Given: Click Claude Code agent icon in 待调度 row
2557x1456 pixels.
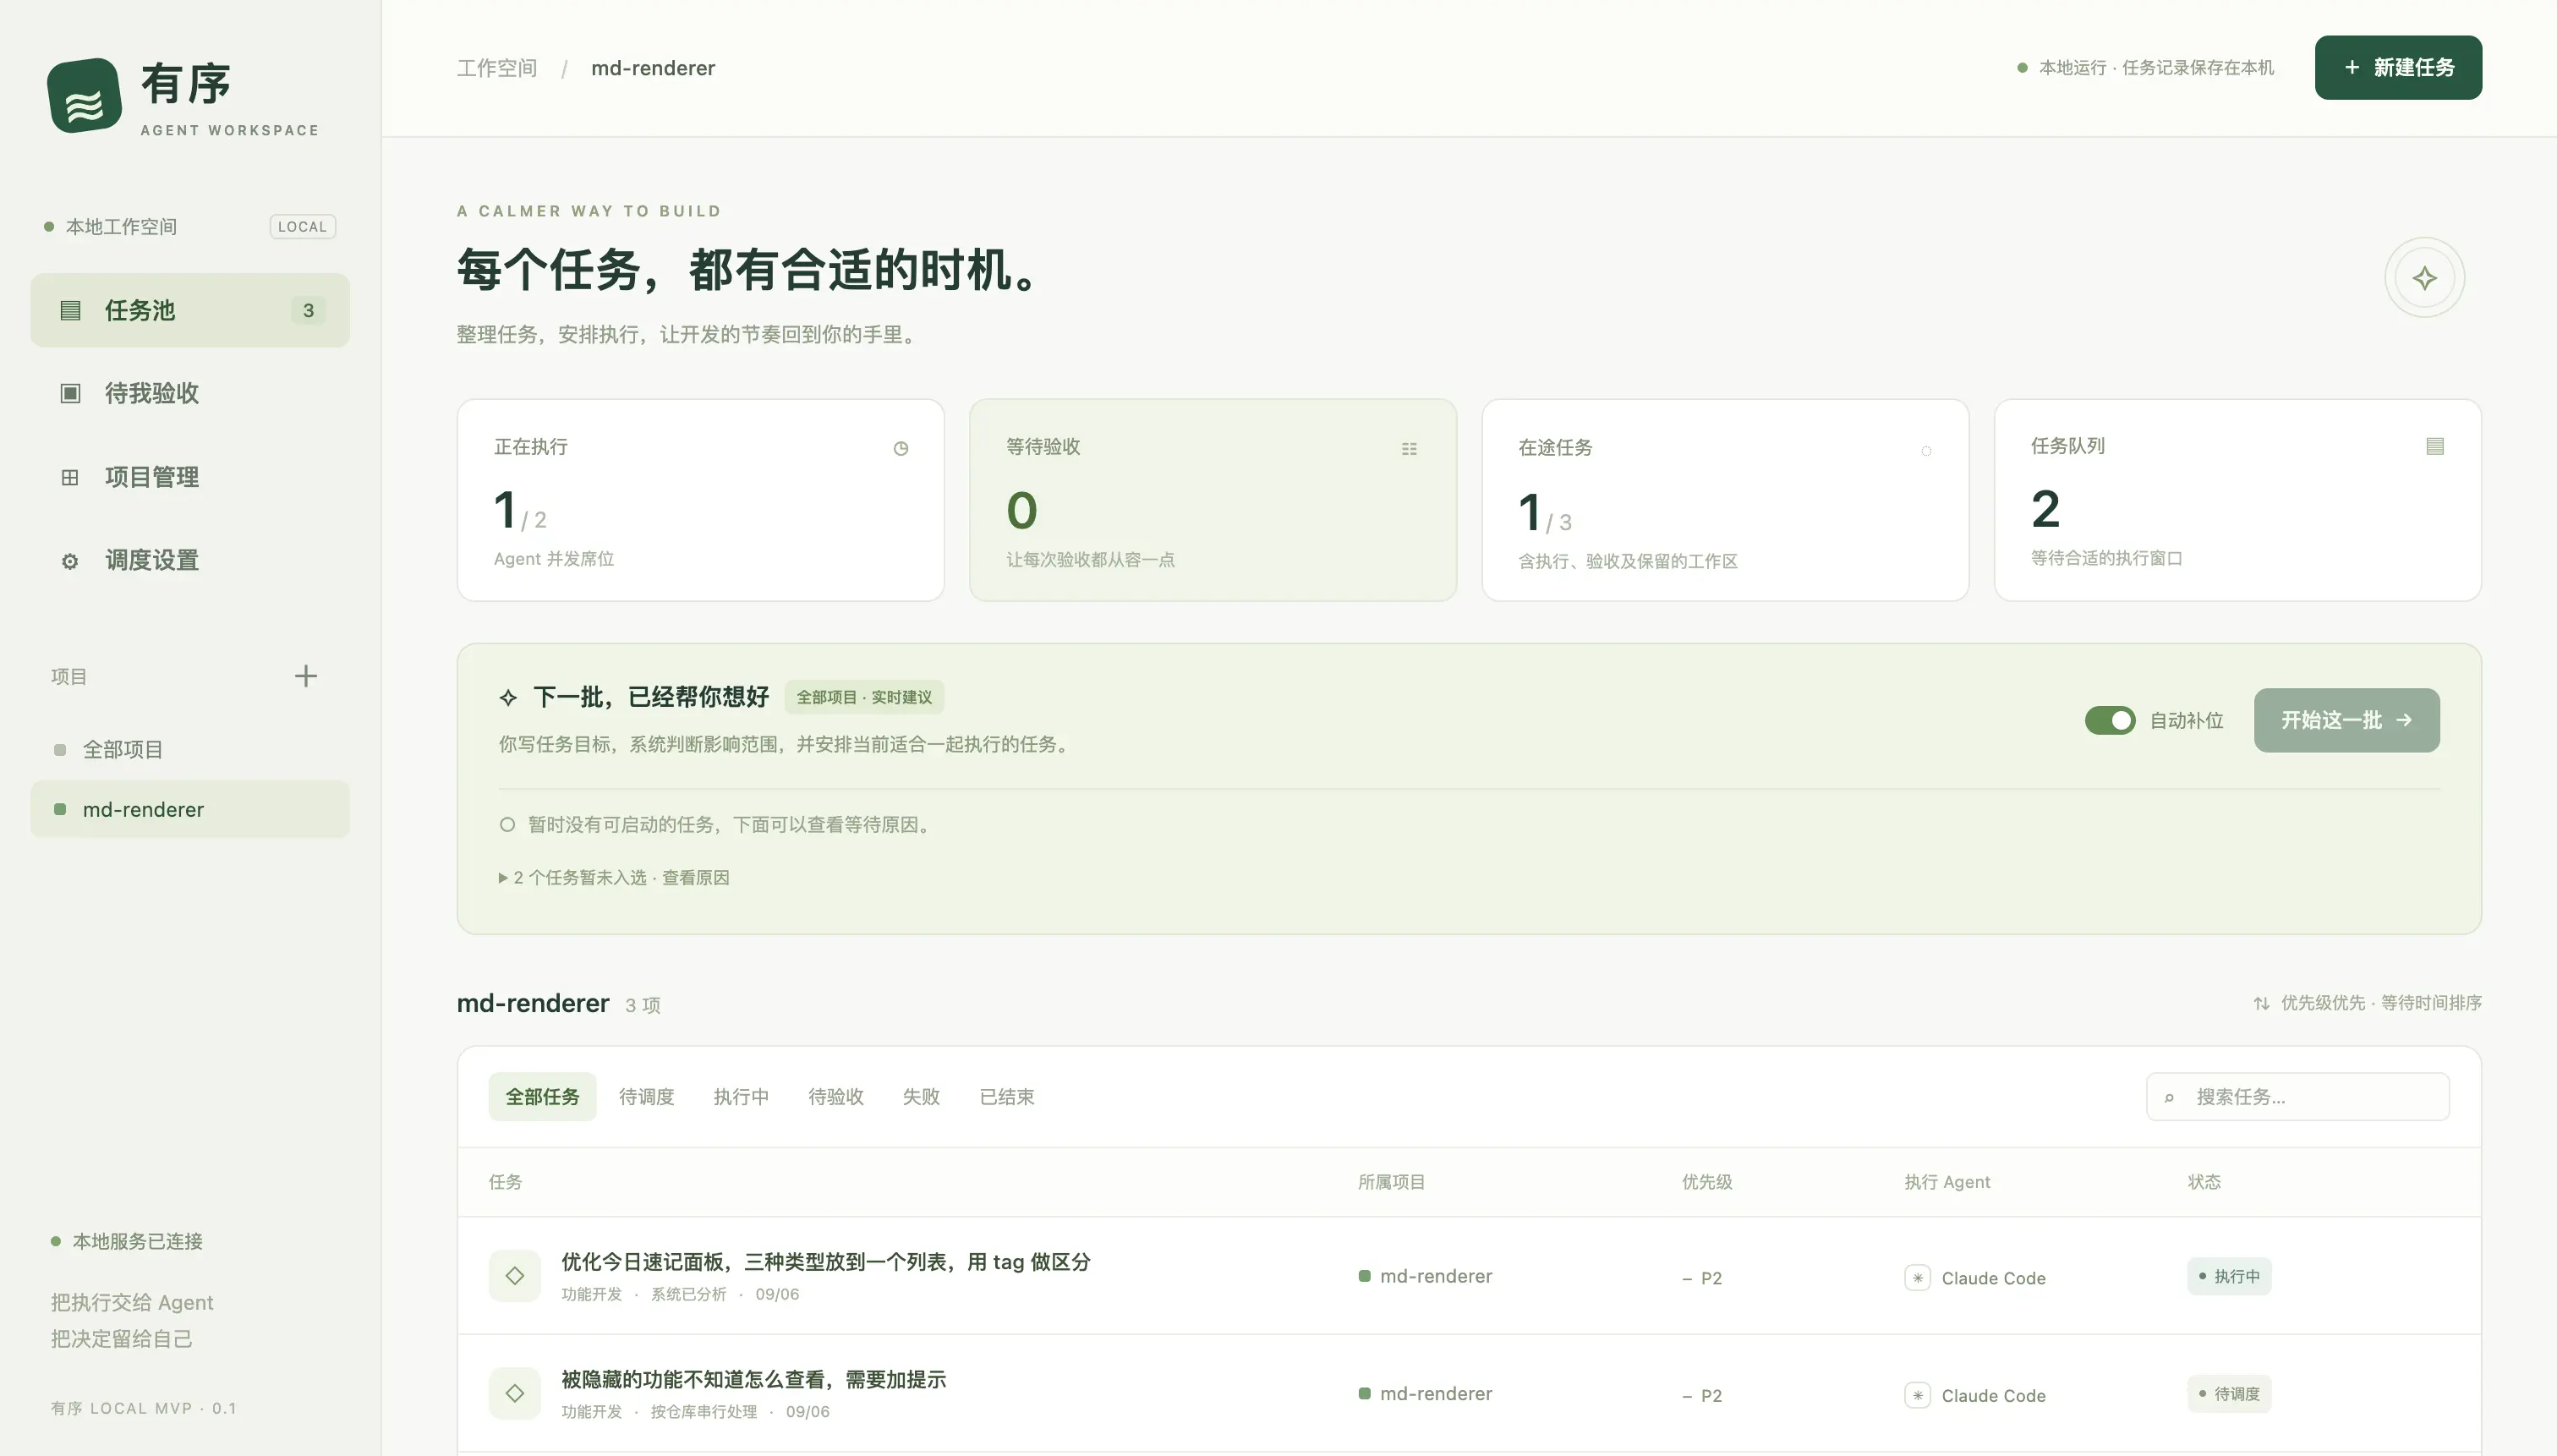Looking at the screenshot, I should [x=1917, y=1395].
